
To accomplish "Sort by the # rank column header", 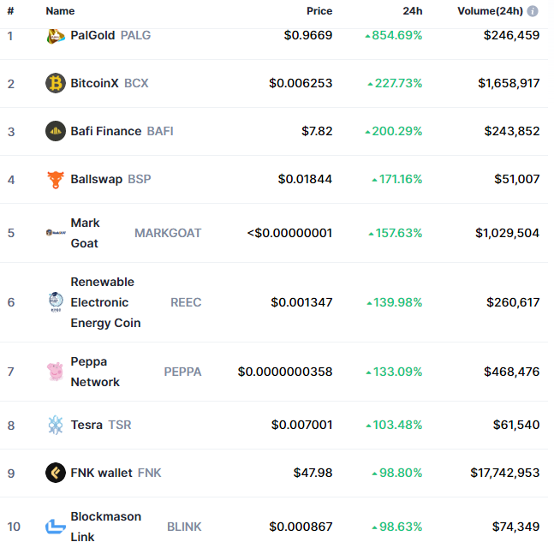I will [10, 11].
